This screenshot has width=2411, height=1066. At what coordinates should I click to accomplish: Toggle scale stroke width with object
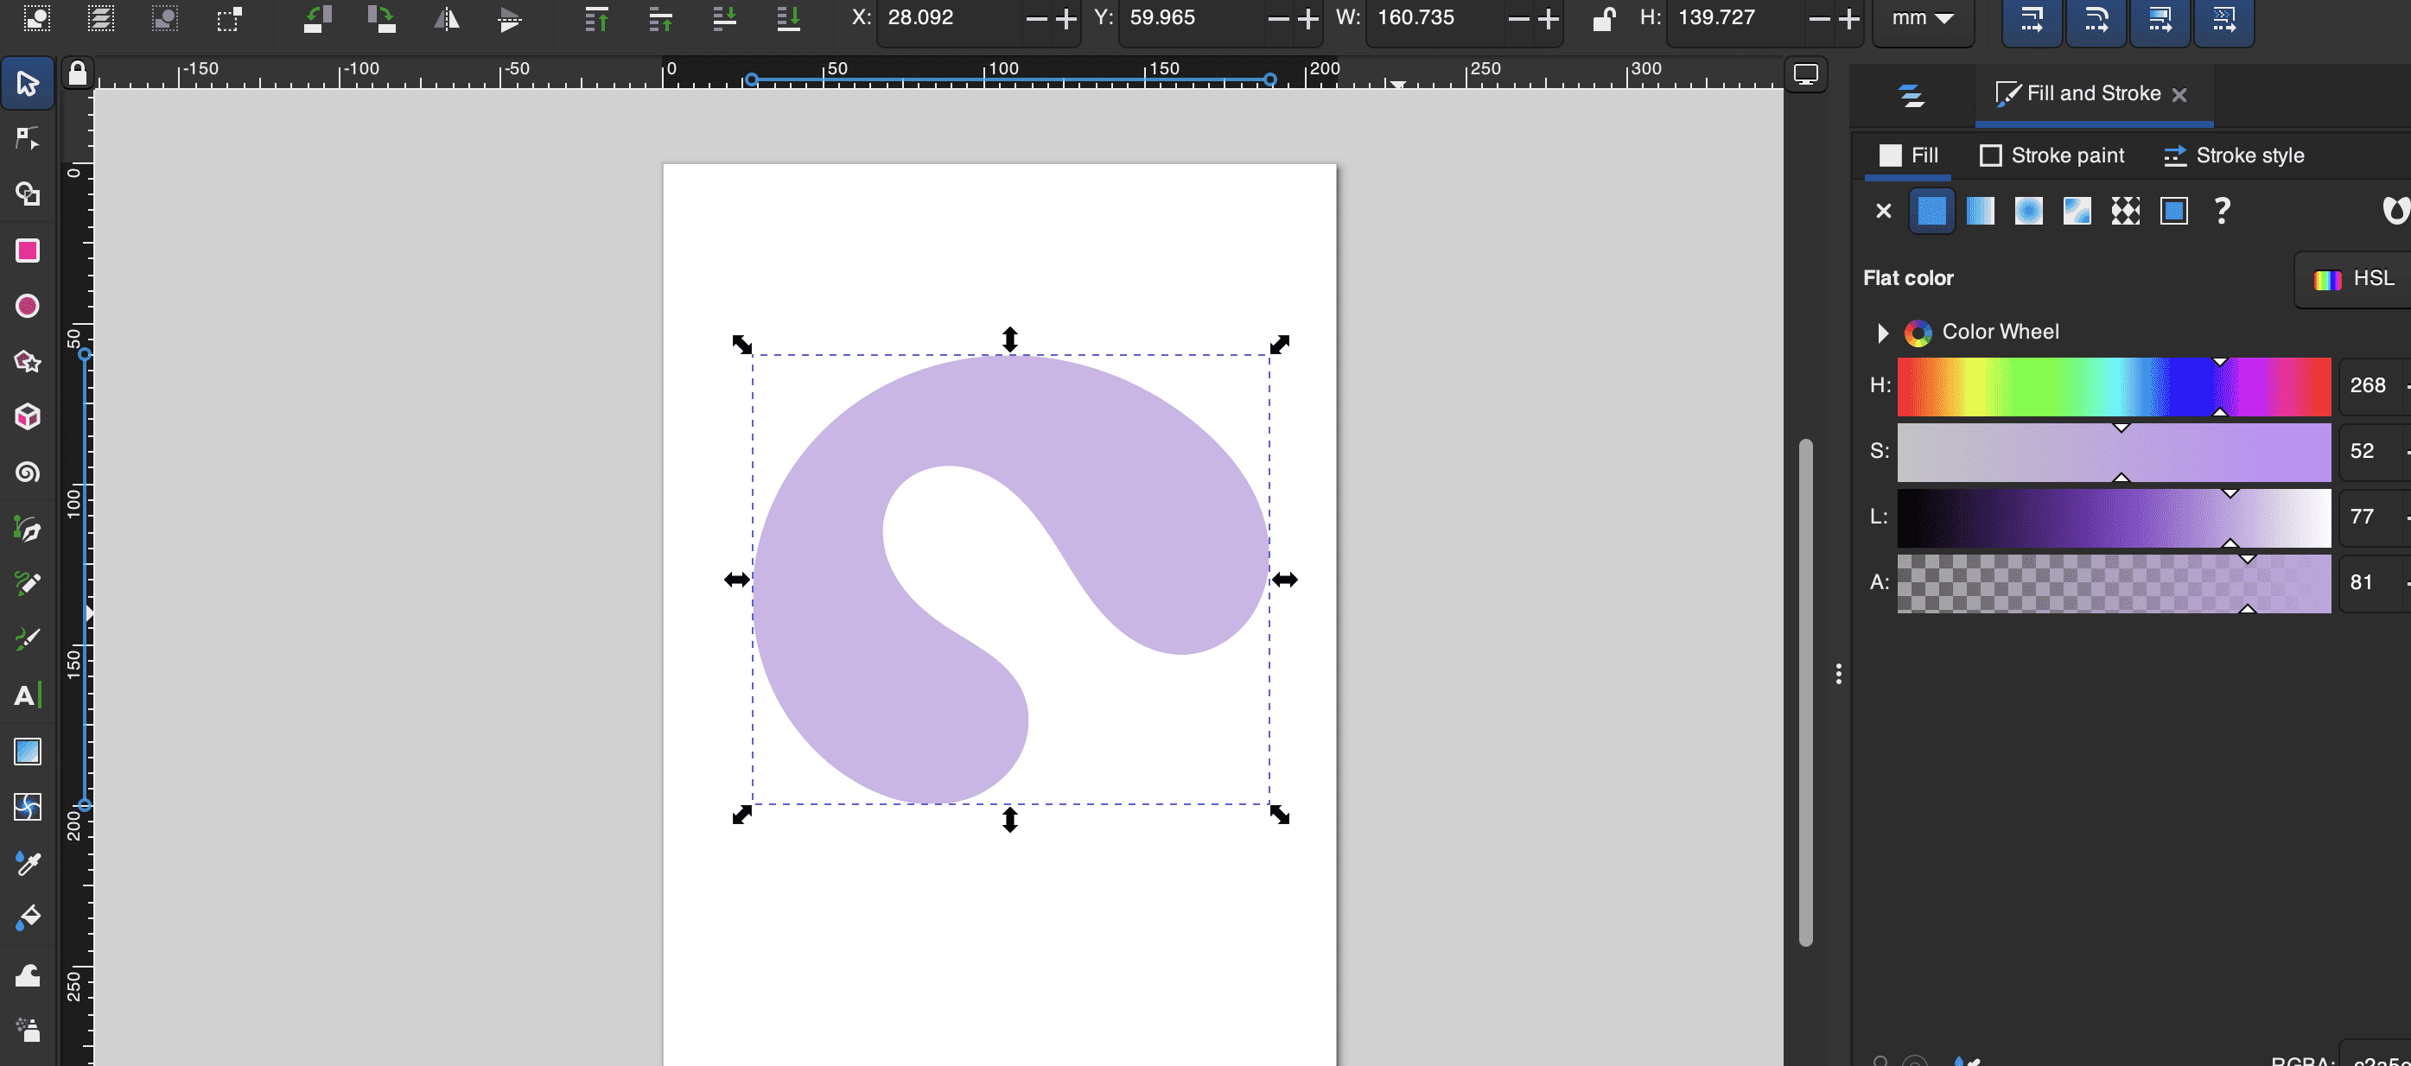pyautogui.click(x=2031, y=18)
